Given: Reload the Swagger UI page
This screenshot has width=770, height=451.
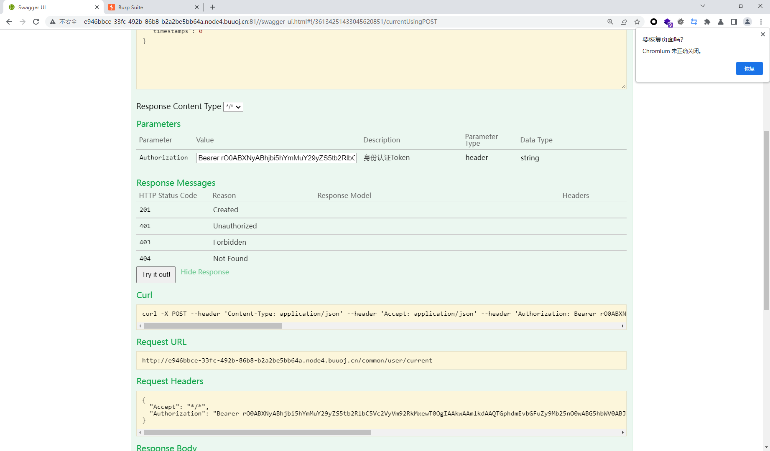Looking at the screenshot, I should point(36,22).
